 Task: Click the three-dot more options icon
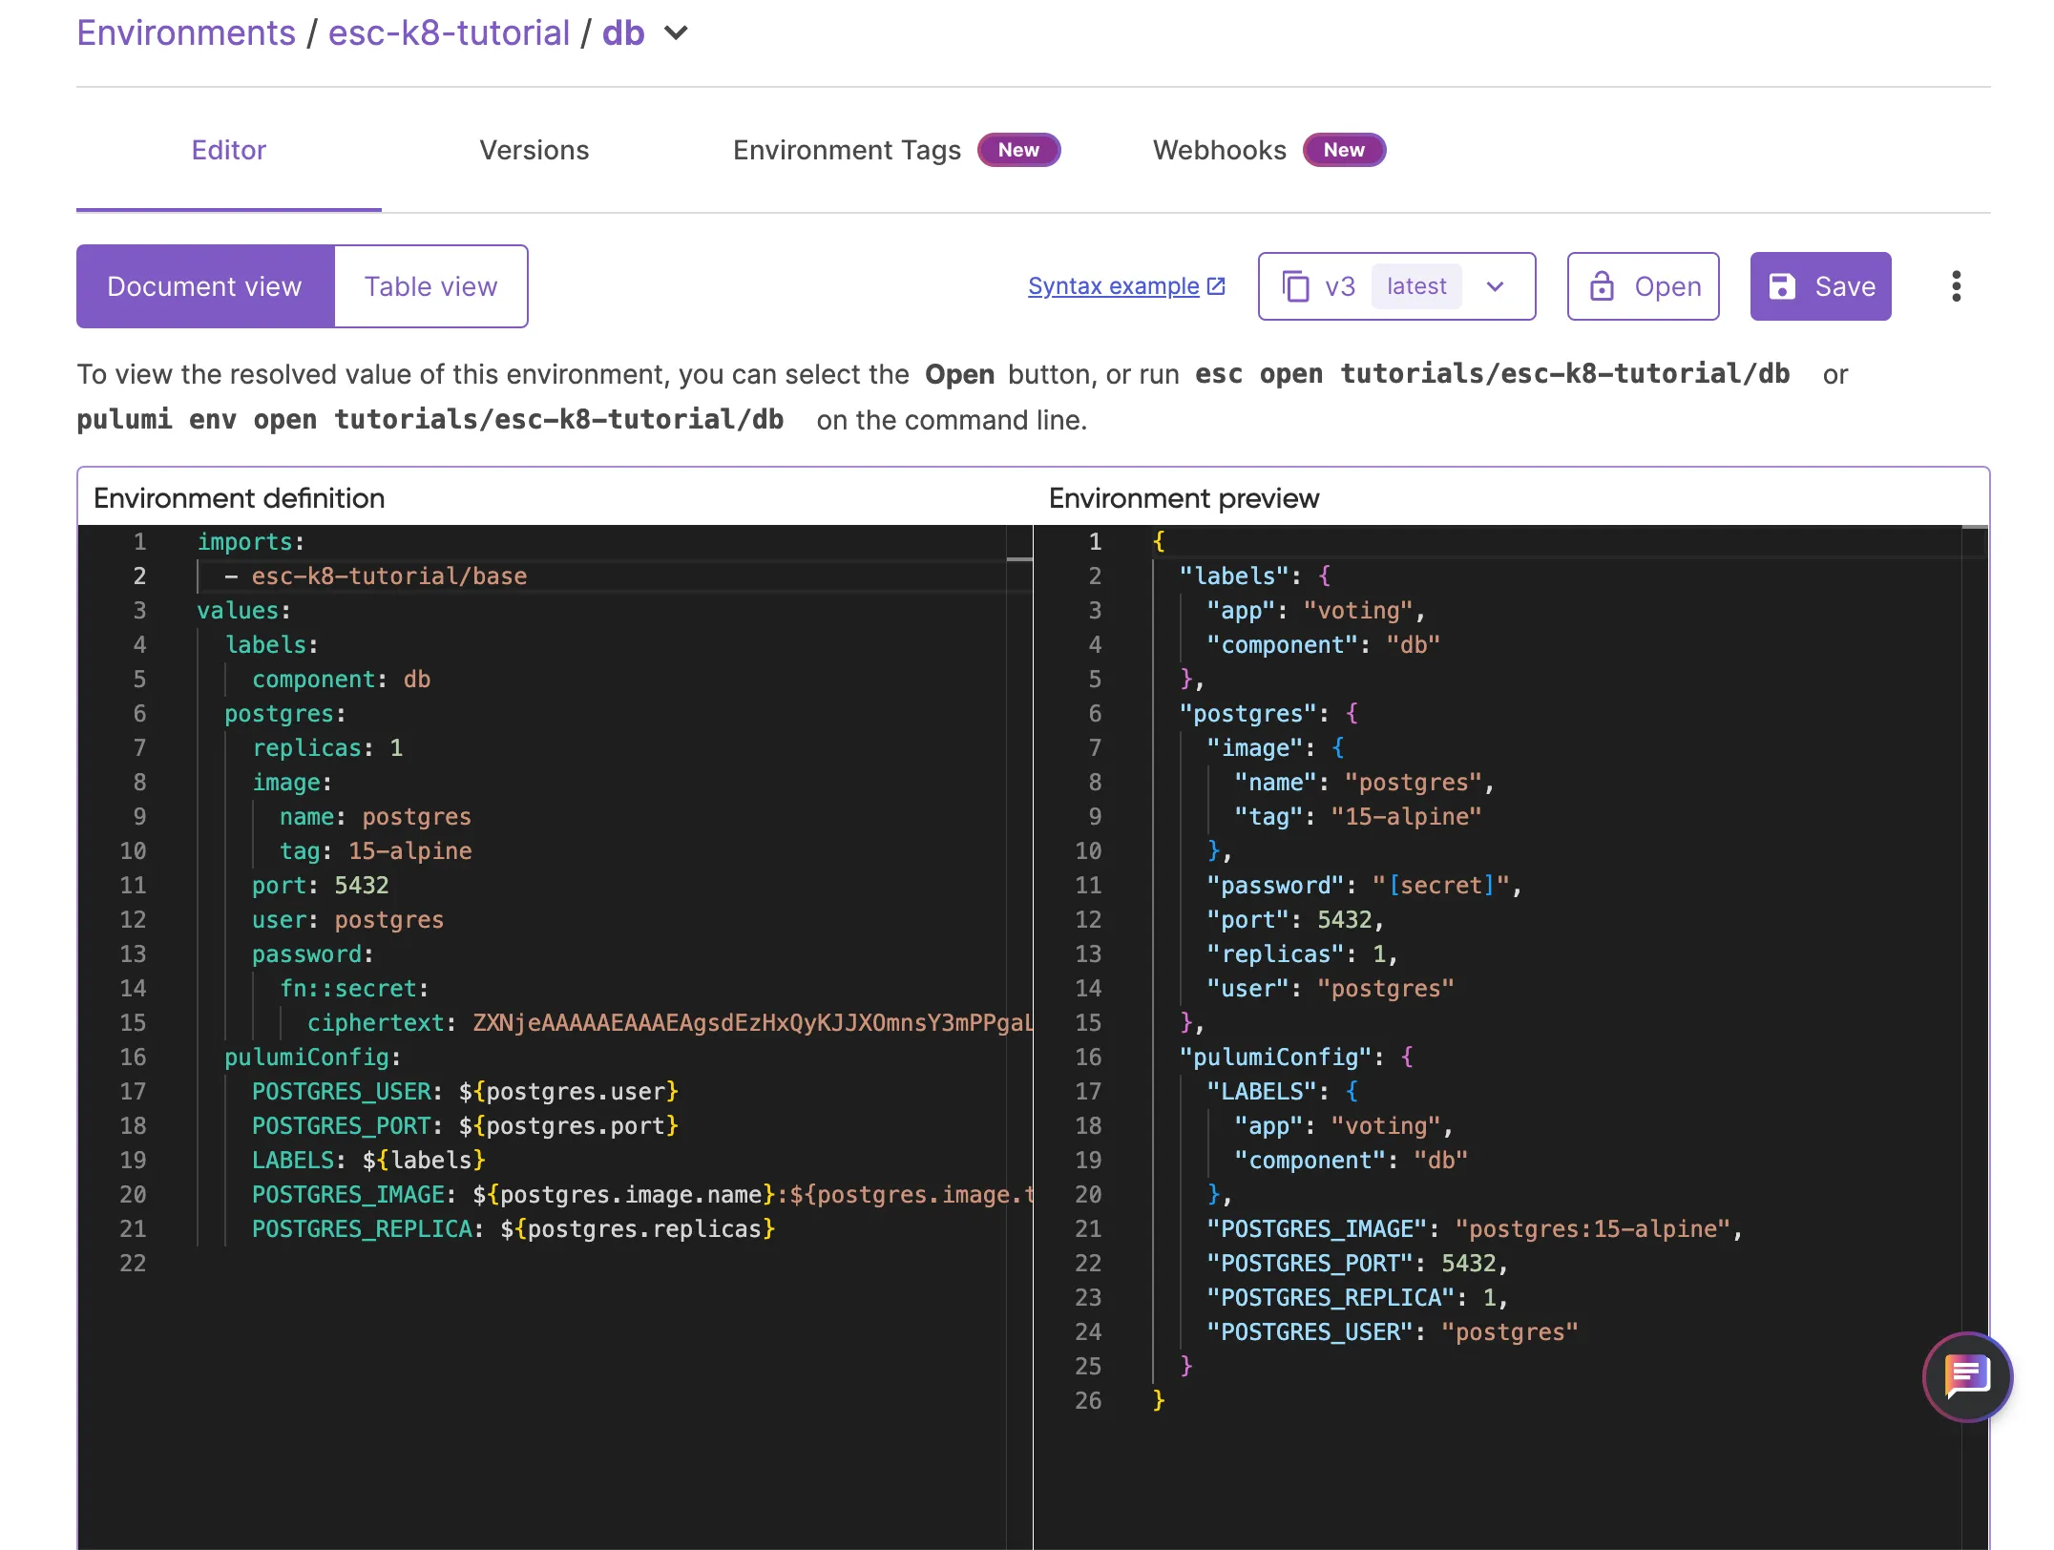tap(1956, 286)
